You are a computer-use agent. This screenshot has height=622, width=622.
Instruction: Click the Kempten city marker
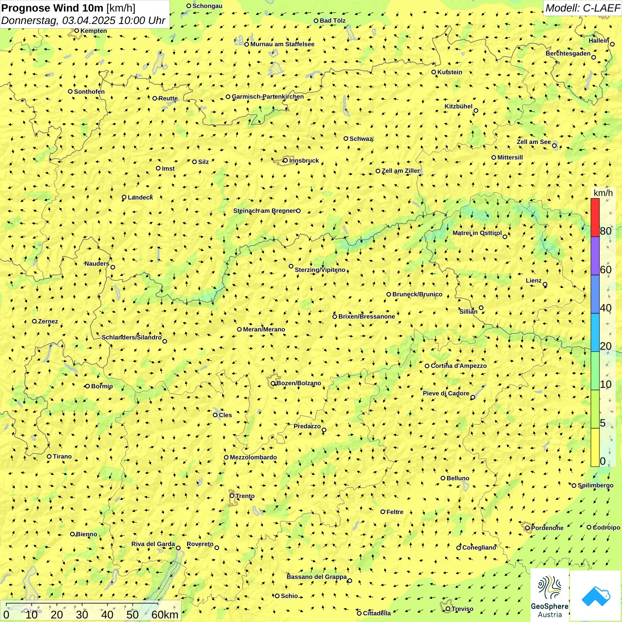(76, 31)
